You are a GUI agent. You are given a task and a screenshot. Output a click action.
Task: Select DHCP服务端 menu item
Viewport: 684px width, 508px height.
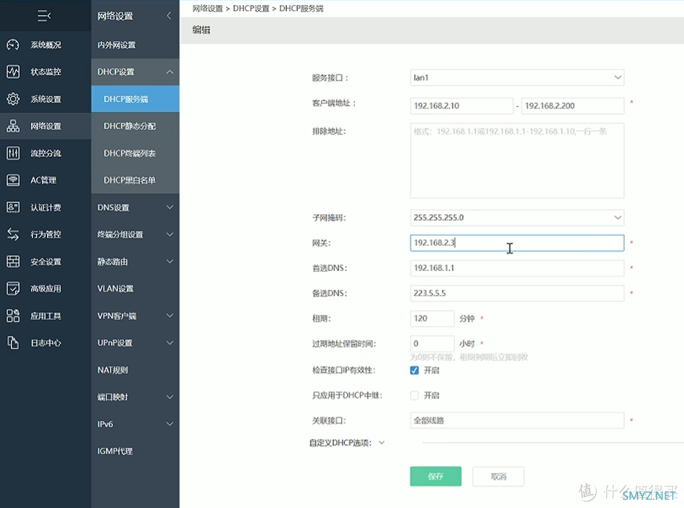tap(135, 99)
